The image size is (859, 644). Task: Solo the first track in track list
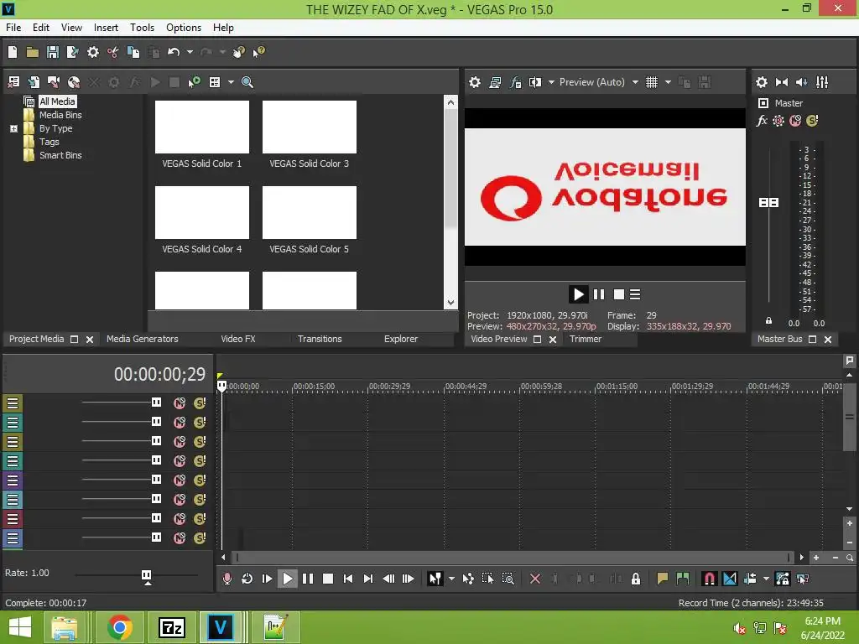point(200,403)
